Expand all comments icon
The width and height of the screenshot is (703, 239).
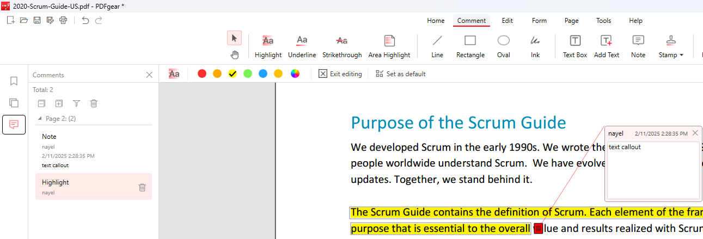[59, 103]
